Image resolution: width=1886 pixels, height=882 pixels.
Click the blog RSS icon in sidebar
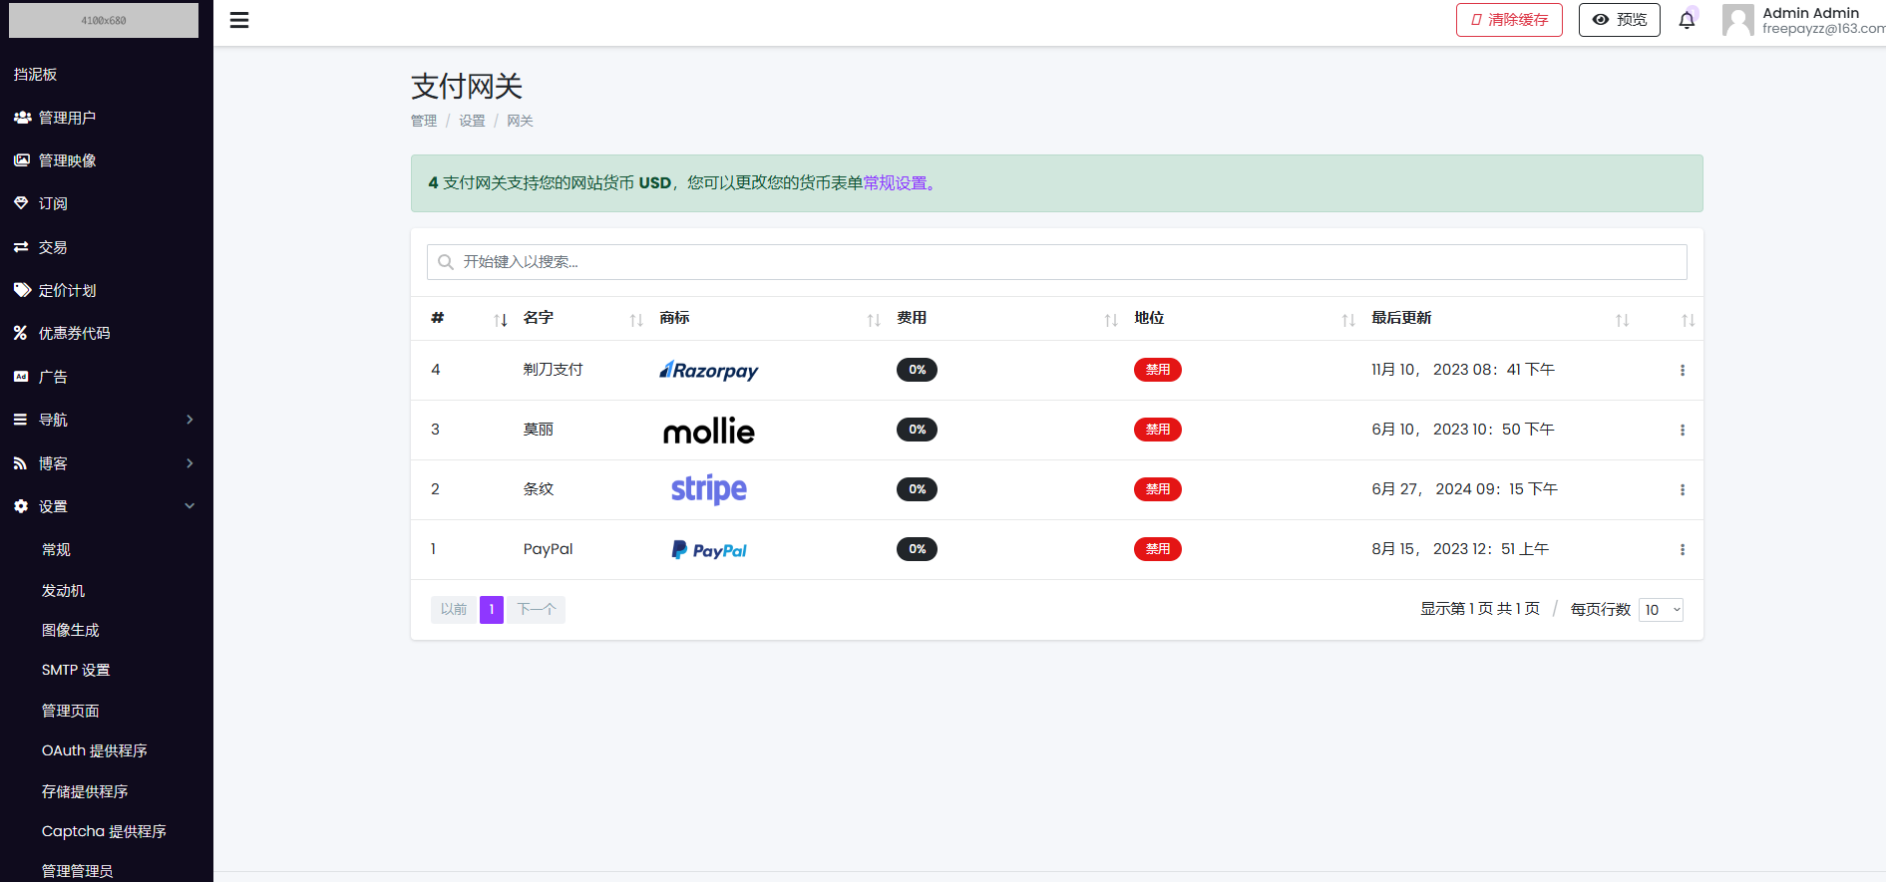(20, 463)
